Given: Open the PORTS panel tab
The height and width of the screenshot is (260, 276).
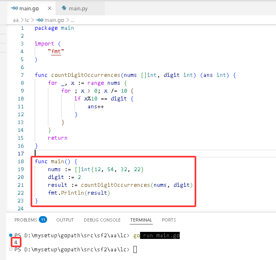Looking at the screenshot, I should click(169, 220).
